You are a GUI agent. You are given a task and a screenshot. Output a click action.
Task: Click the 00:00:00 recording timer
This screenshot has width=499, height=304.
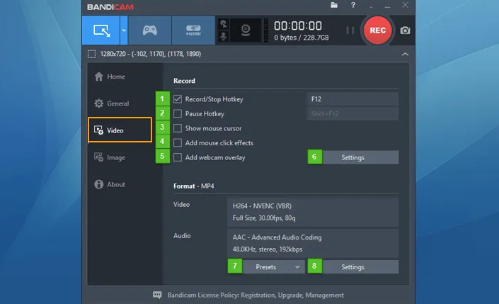pyautogui.click(x=298, y=26)
